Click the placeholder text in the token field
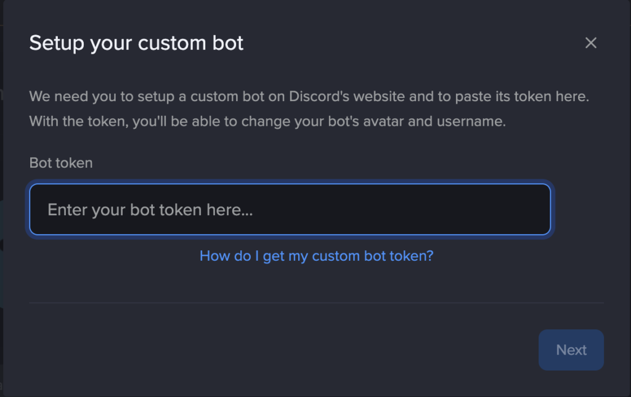Image resolution: width=631 pixels, height=397 pixels. [x=150, y=210]
